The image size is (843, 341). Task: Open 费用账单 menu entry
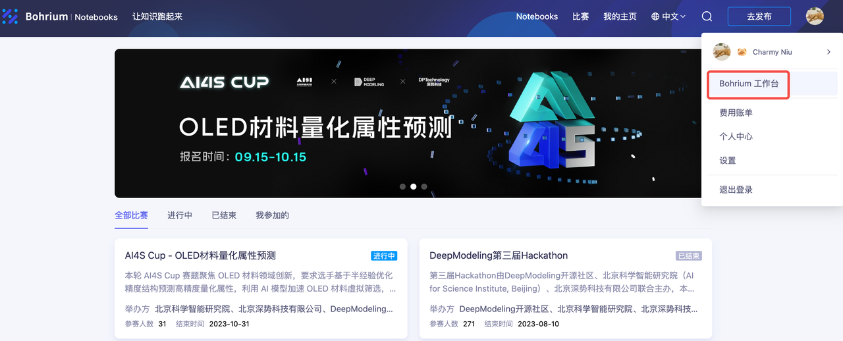(x=736, y=113)
